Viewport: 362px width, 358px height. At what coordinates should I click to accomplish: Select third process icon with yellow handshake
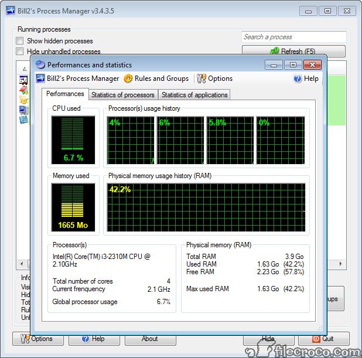pos(23,100)
